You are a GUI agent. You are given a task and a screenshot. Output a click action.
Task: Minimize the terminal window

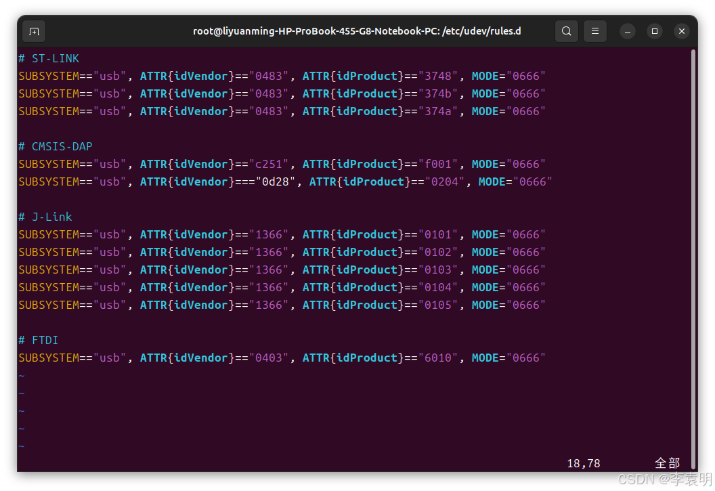point(628,31)
